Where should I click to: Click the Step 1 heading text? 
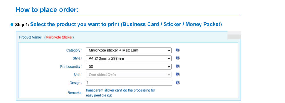[119, 24]
